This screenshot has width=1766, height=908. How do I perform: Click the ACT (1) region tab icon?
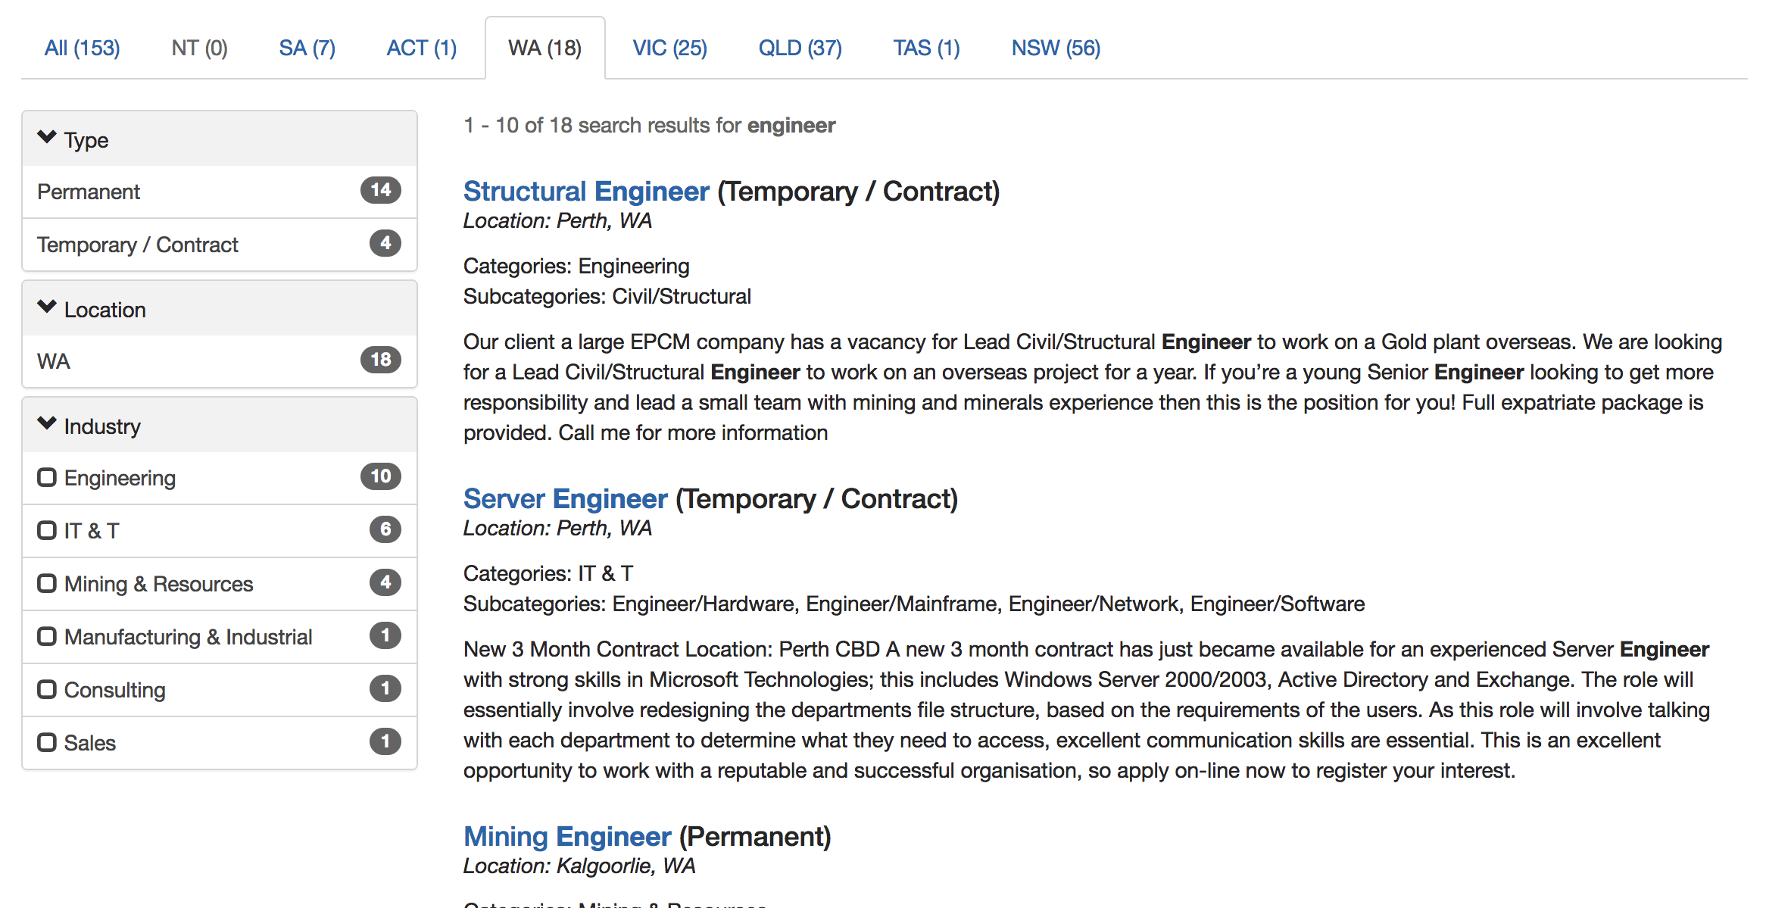point(420,48)
